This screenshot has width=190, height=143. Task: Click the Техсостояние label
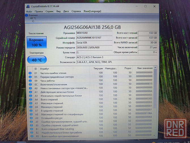(36, 33)
